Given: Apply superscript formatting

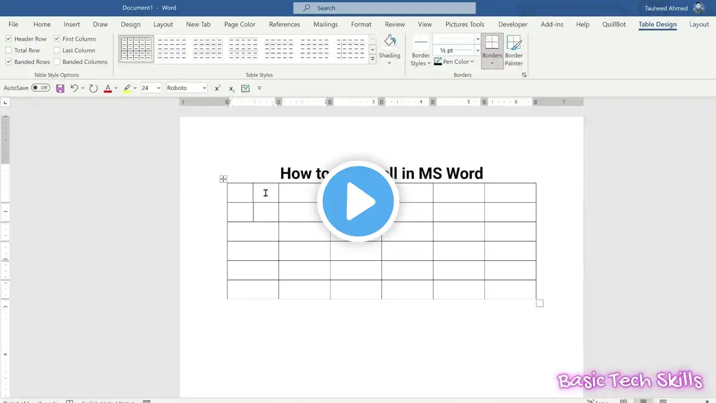Looking at the screenshot, I should [x=218, y=88].
